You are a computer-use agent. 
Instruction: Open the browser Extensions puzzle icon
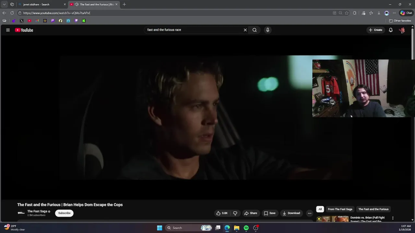tap(355, 13)
